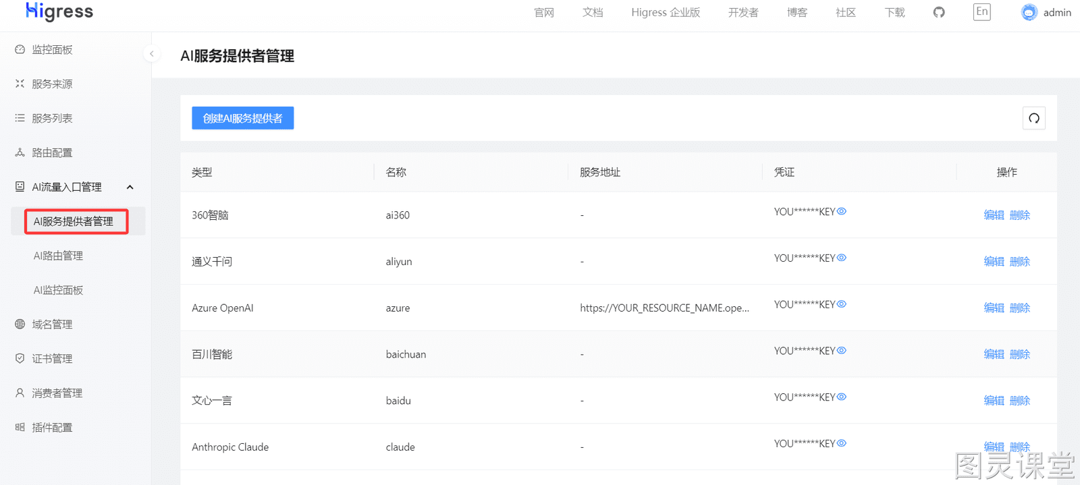Open 证书管理 in the sidebar

52,359
